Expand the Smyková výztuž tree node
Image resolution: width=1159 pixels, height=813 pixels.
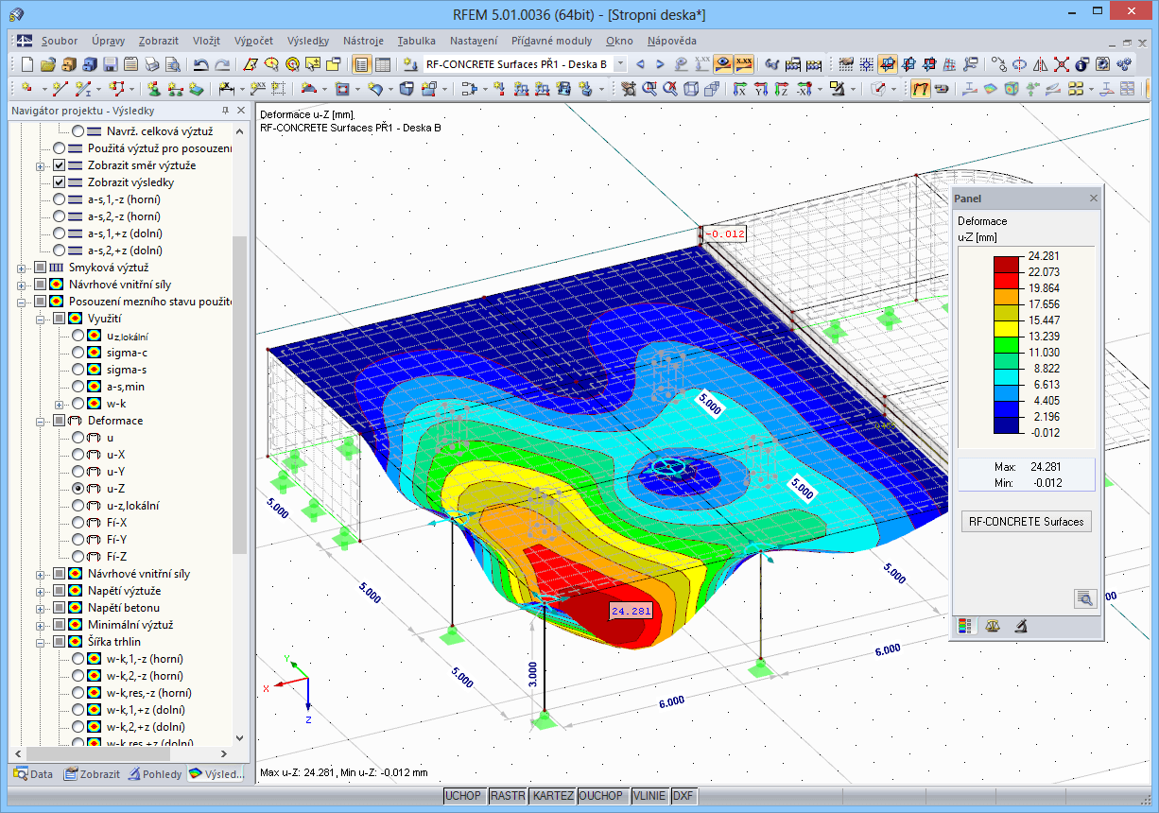tap(21, 268)
